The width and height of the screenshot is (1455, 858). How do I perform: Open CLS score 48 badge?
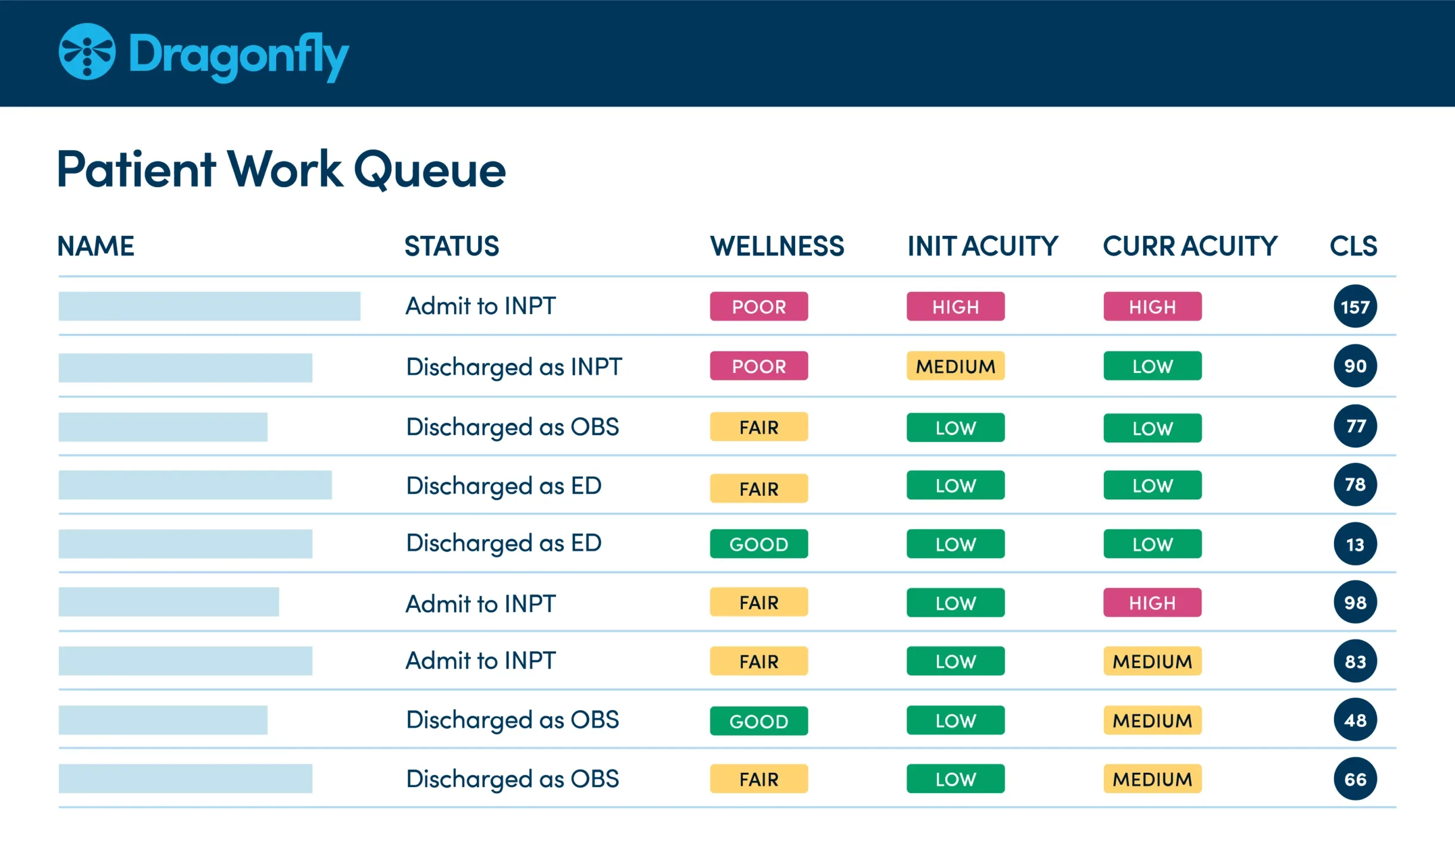point(1355,720)
